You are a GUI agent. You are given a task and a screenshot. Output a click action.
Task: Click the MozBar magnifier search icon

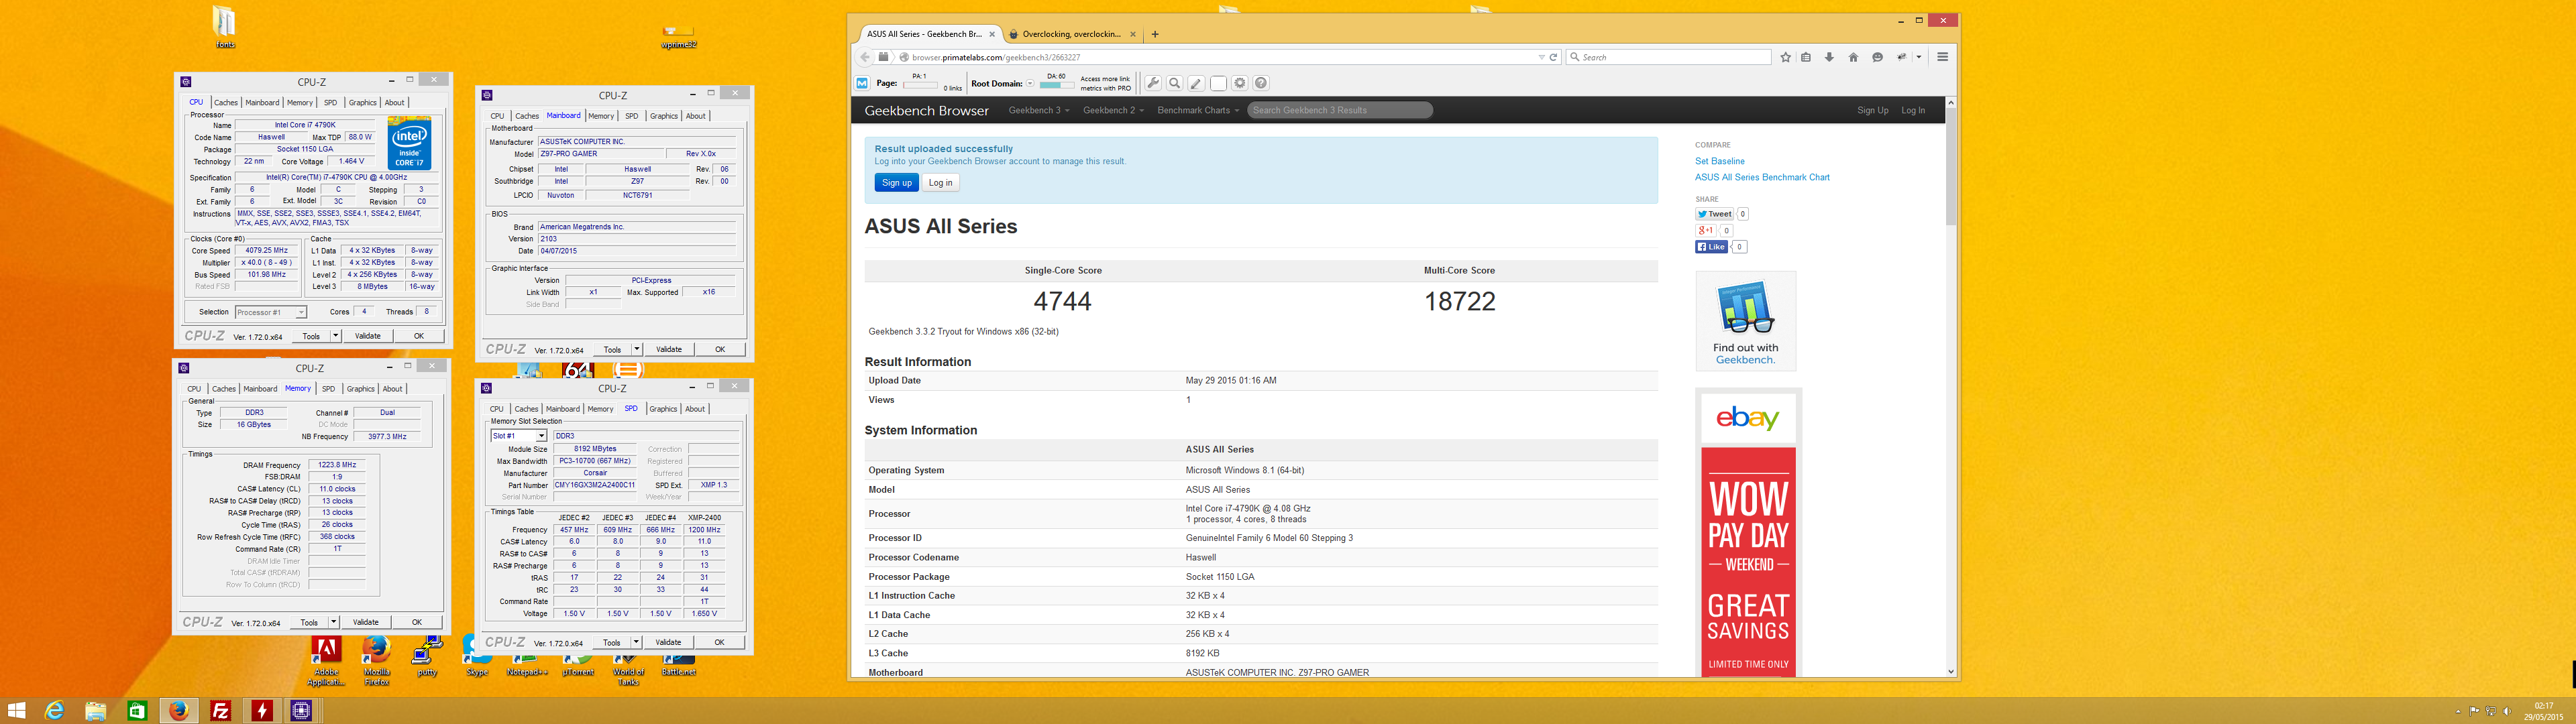click(x=1175, y=83)
